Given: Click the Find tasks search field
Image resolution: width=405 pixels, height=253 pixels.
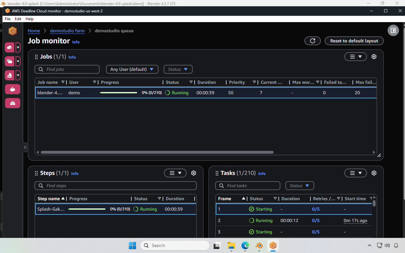Looking at the screenshot, I should coord(248,186).
